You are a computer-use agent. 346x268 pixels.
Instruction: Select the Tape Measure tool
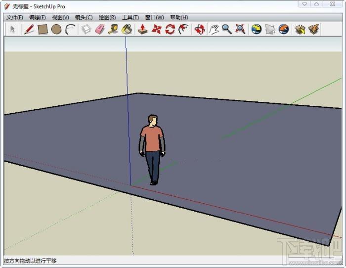click(x=113, y=29)
